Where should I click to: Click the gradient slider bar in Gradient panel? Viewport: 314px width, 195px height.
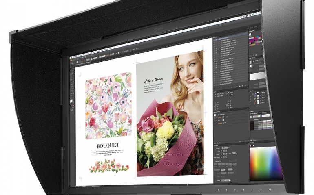(257, 76)
